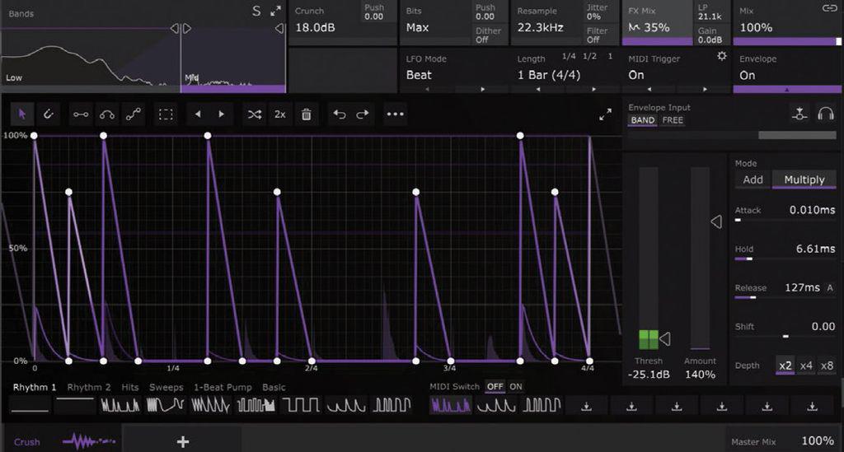Open MIDI Trigger settings gear

pyautogui.click(x=722, y=56)
